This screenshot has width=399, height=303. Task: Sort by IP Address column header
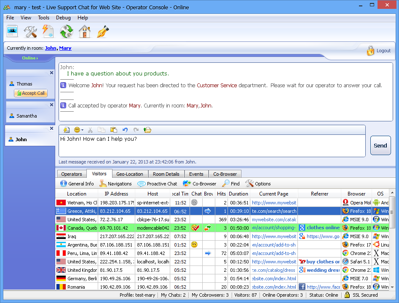pyautogui.click(x=117, y=194)
